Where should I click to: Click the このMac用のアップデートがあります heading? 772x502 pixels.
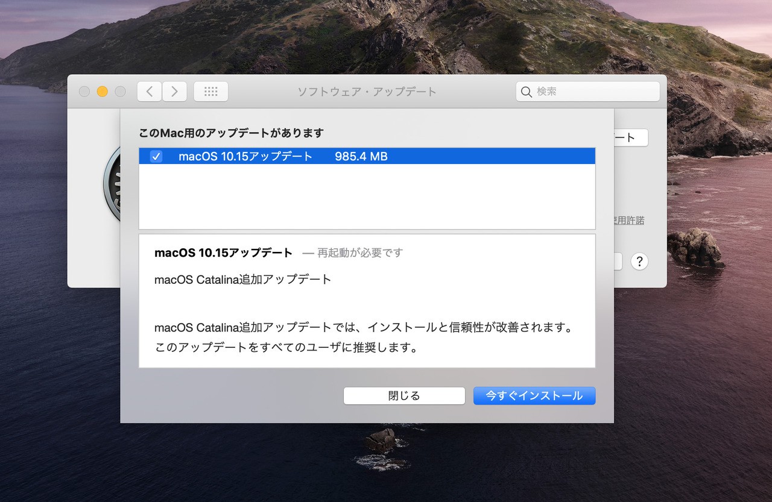pyautogui.click(x=232, y=133)
